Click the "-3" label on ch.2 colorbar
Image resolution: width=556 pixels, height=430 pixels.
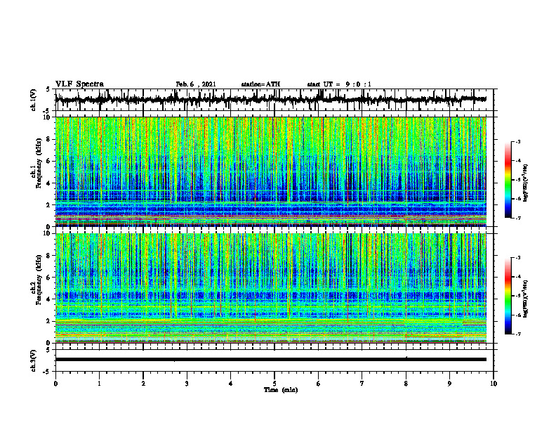pos(518,258)
